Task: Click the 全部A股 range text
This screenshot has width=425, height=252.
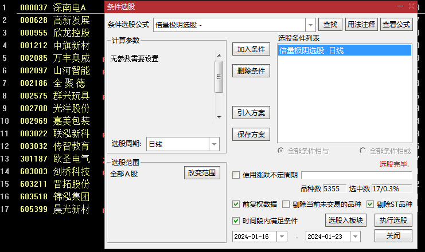Action: coord(124,174)
